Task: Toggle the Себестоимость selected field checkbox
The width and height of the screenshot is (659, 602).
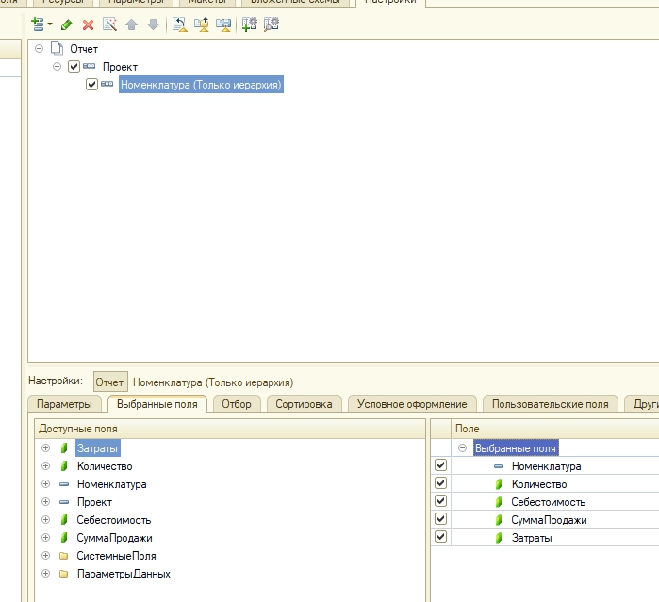Action: [440, 501]
